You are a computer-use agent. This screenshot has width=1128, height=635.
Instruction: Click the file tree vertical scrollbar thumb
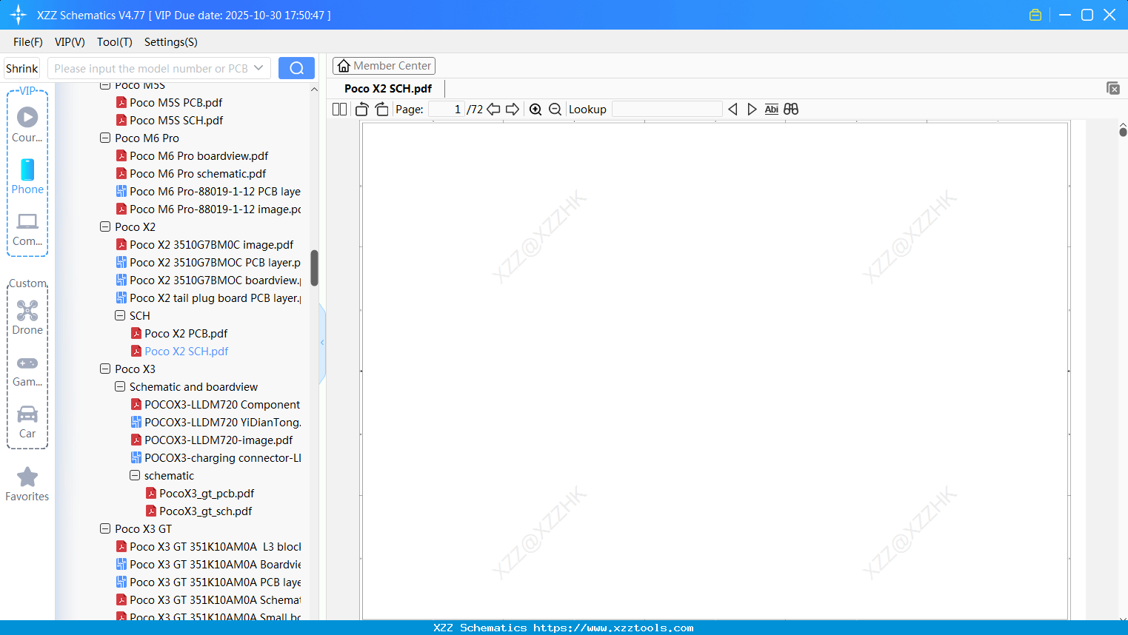point(314,268)
